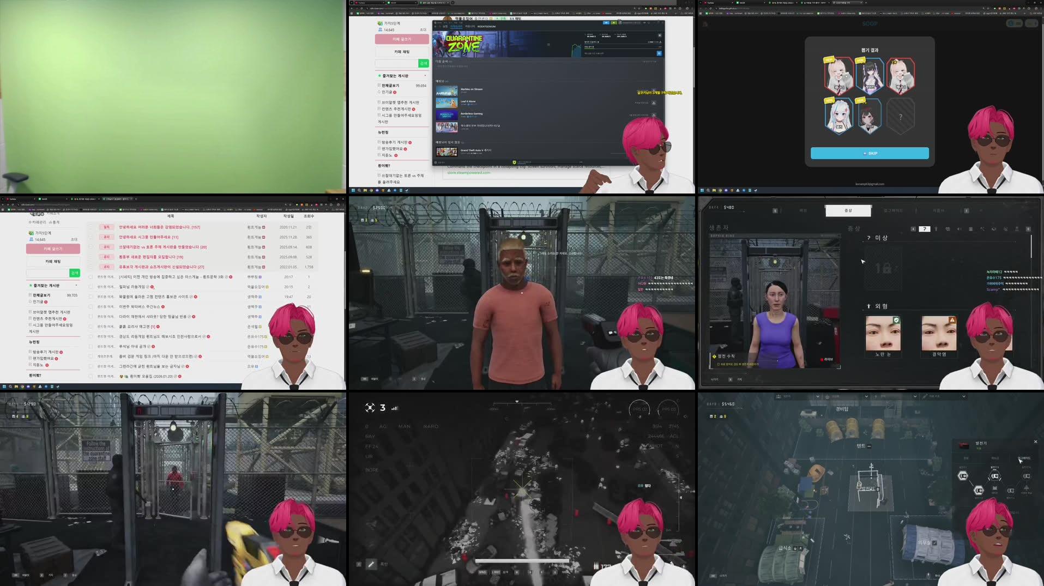Click the pink 카페 글쓰기 button
The height and width of the screenshot is (586, 1044).
point(53,248)
